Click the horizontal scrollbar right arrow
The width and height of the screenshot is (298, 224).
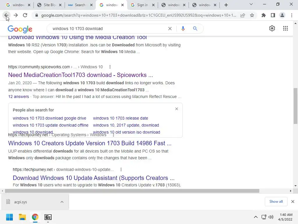pos(291,191)
